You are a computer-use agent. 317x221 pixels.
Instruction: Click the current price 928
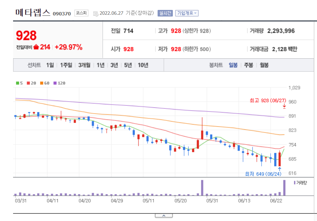coord(26,35)
